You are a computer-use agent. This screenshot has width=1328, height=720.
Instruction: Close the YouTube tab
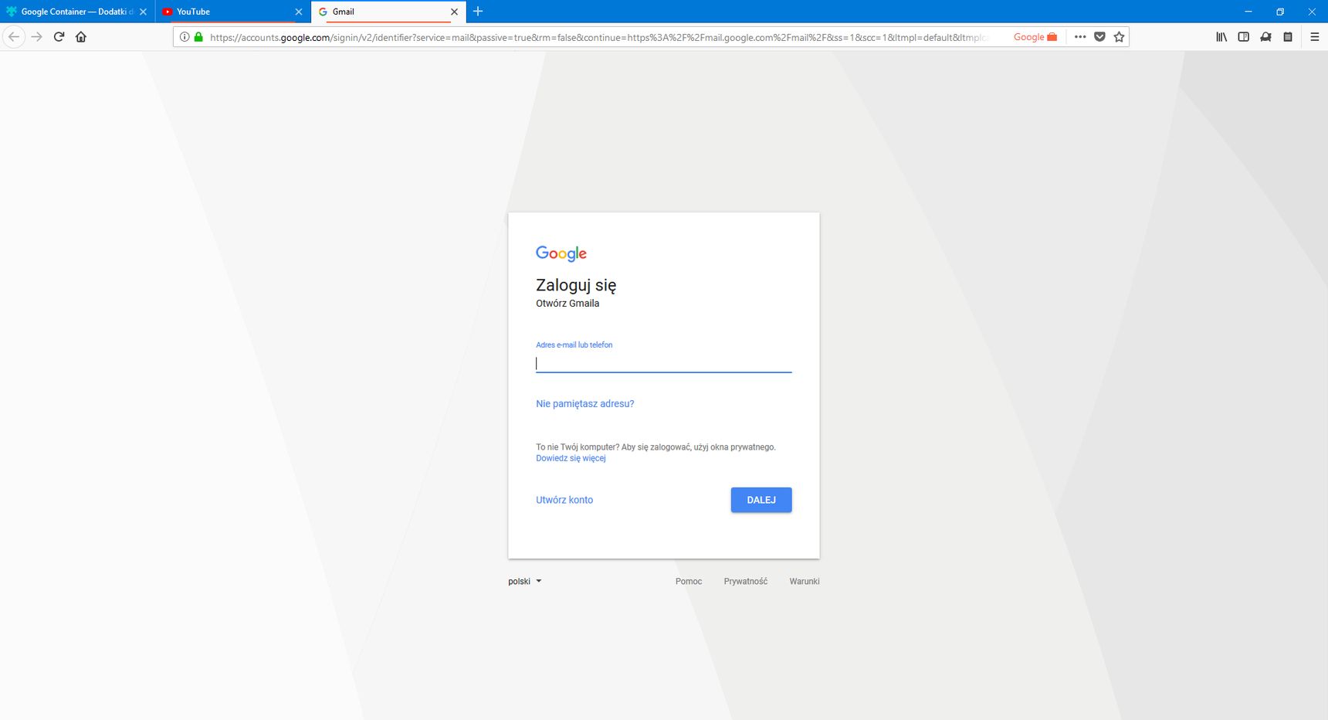coord(299,12)
